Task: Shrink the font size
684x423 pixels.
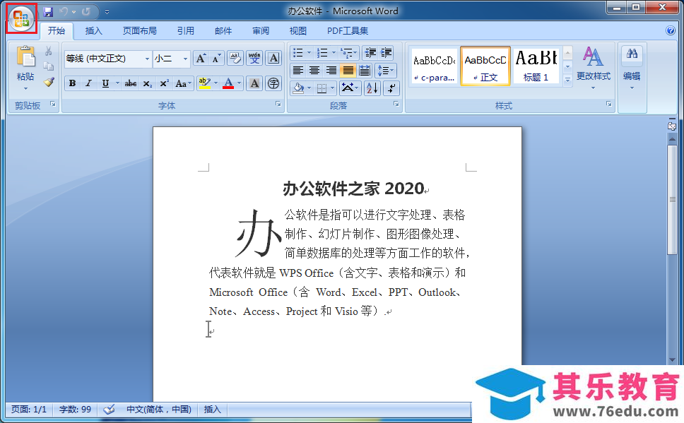Action: (216, 58)
